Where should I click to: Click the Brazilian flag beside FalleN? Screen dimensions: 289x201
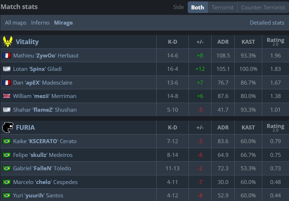point(7,168)
